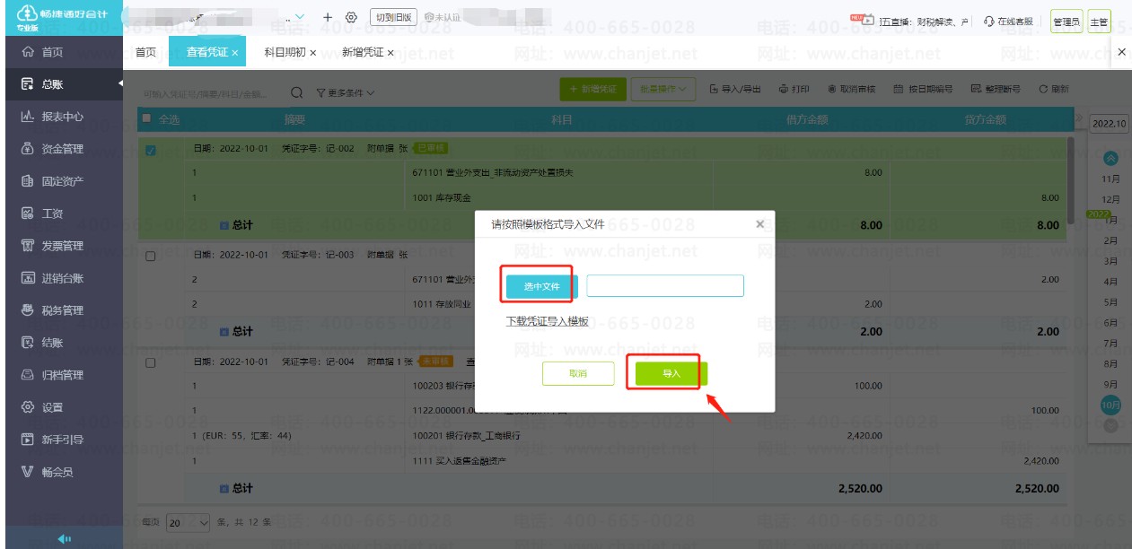
Task: Click the plus icon in the top bar
Action: 328,17
